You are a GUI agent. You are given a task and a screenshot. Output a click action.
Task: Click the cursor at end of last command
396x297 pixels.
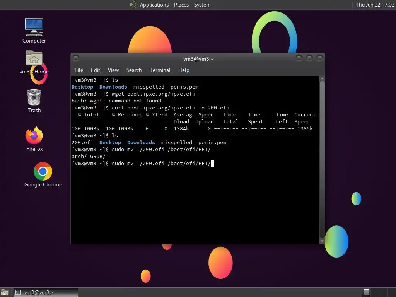tap(212, 164)
